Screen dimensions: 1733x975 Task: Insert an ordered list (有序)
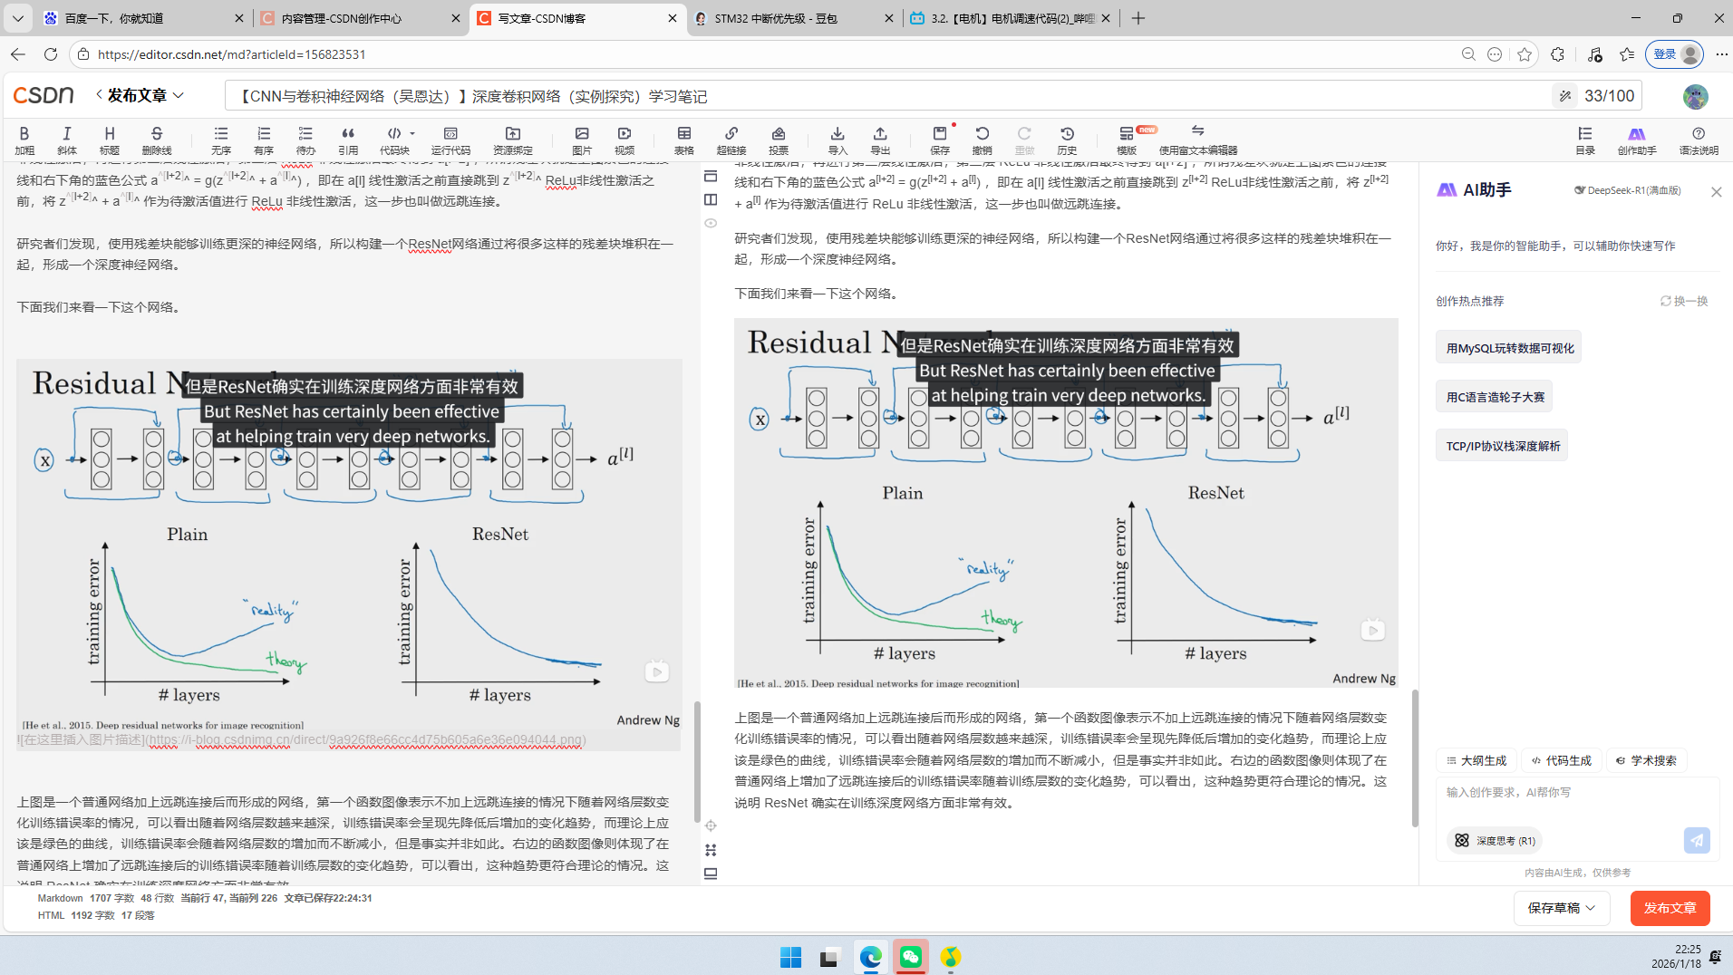[264, 140]
